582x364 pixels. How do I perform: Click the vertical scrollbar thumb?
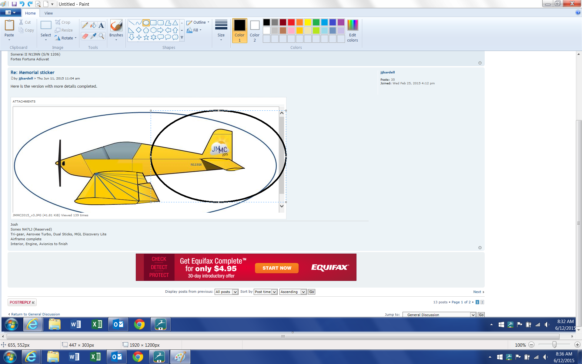[579, 223]
